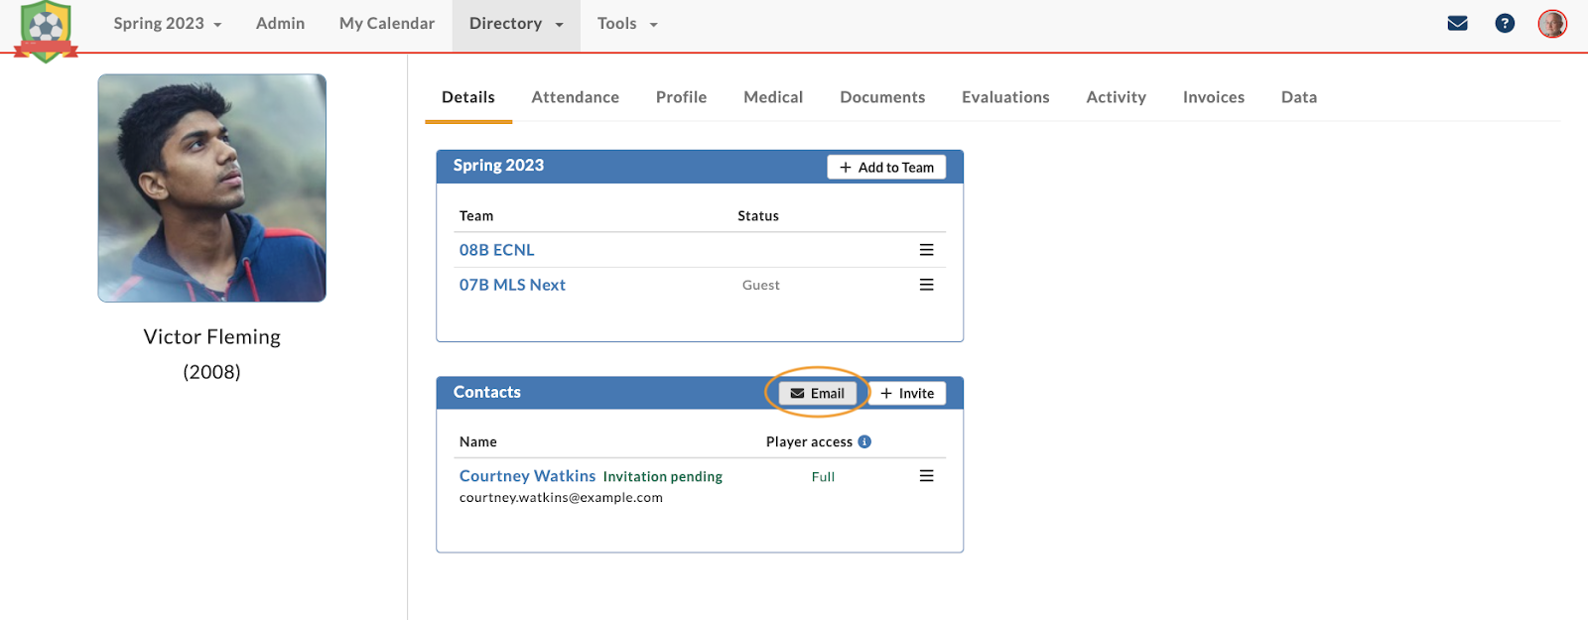Viewport: 1588px width, 620px height.
Task: Open hamburger menu for 07B MLS Next row
Action: (x=926, y=285)
